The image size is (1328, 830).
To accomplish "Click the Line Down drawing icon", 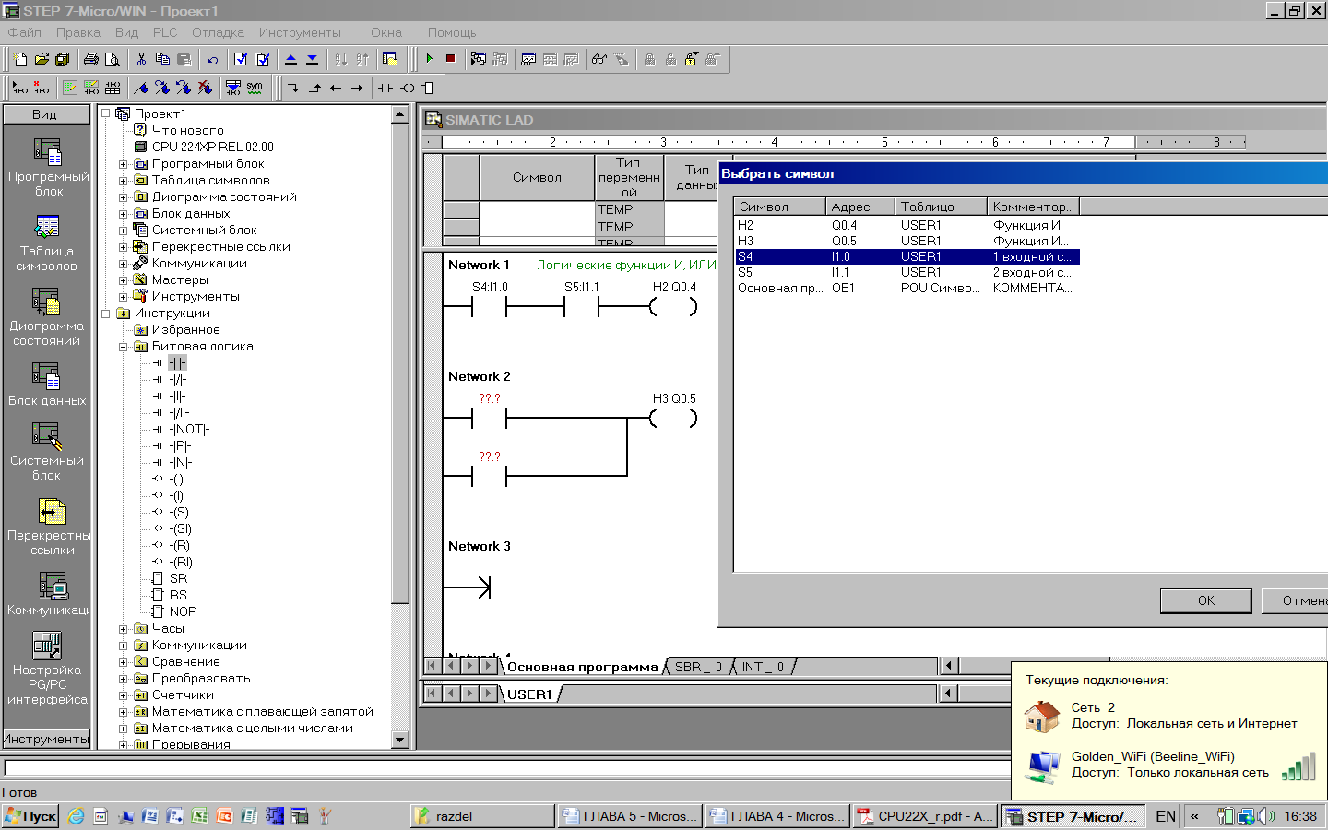I will [x=293, y=88].
